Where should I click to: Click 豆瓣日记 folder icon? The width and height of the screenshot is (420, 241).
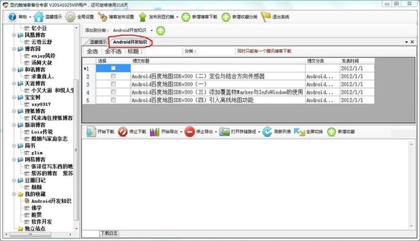(21, 180)
